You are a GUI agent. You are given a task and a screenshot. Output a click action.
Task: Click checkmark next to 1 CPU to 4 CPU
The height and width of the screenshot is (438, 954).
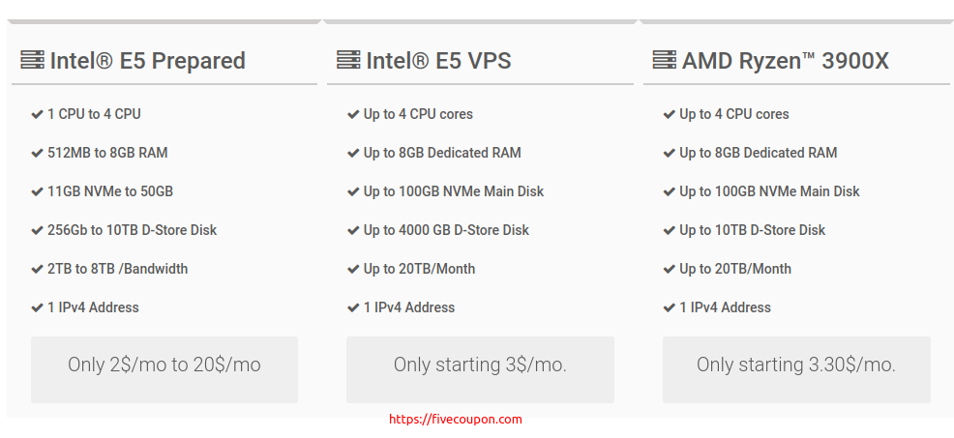pyautogui.click(x=37, y=114)
